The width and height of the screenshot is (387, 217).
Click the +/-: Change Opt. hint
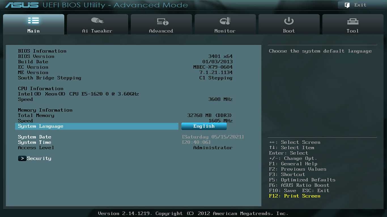293,159
